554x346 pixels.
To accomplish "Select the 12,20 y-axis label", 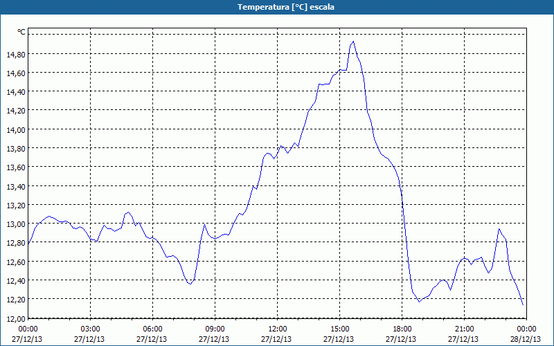I will coord(15,300).
